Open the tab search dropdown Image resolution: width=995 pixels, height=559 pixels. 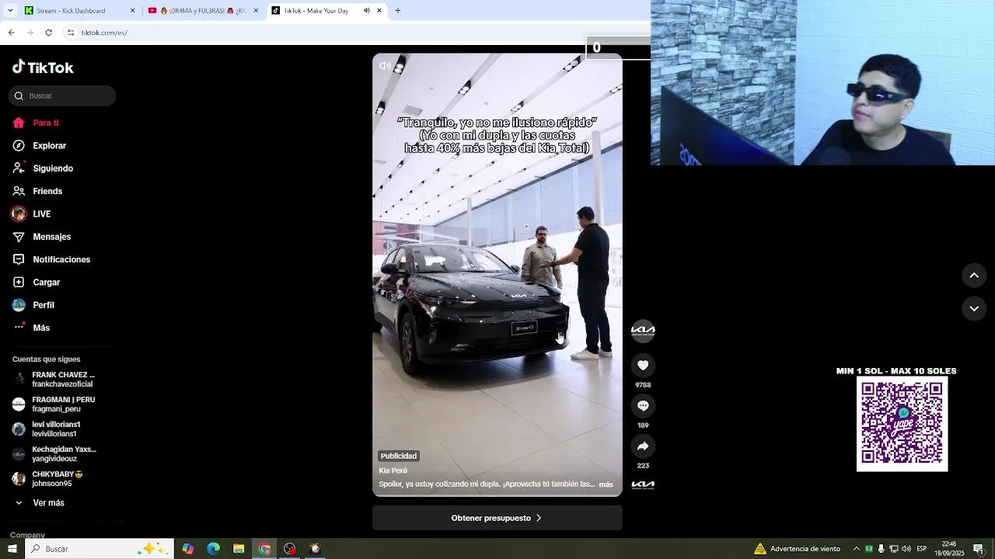10,11
